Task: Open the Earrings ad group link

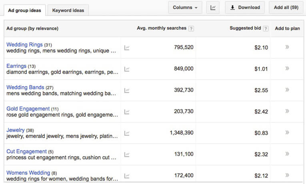Action: click(16, 66)
